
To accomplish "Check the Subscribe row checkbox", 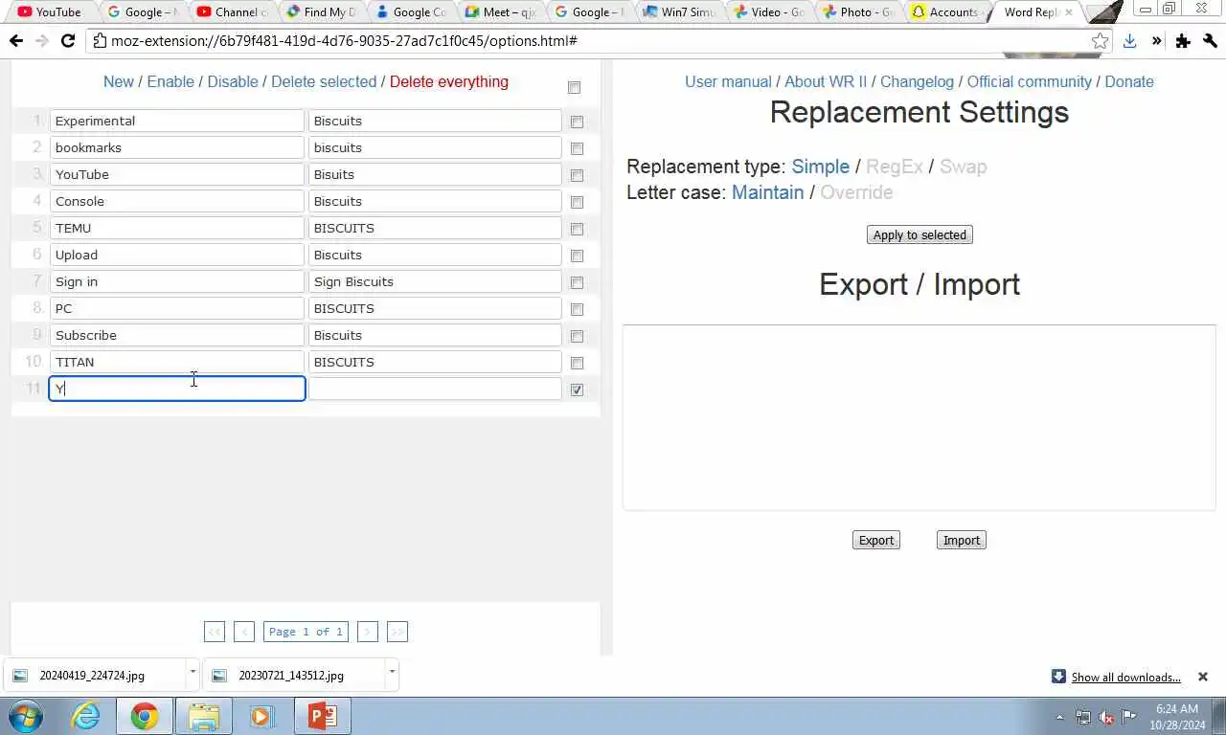I will click(x=577, y=336).
